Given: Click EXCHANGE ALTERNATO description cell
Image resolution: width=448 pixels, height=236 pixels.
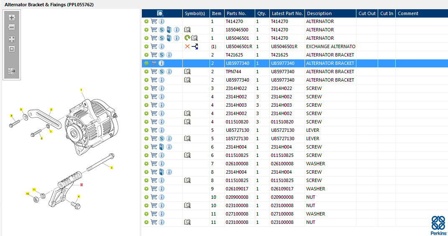Looking at the screenshot, I should [x=330, y=46].
